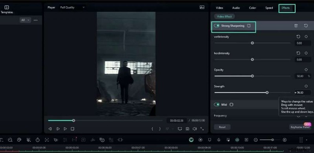Select the Effects tab
This screenshot has height=153, width=314.
click(x=286, y=8)
